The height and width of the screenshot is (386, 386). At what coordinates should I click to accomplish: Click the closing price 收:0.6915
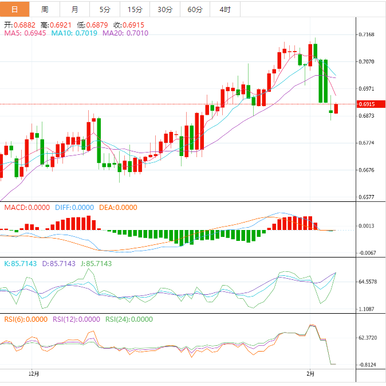click(128, 25)
